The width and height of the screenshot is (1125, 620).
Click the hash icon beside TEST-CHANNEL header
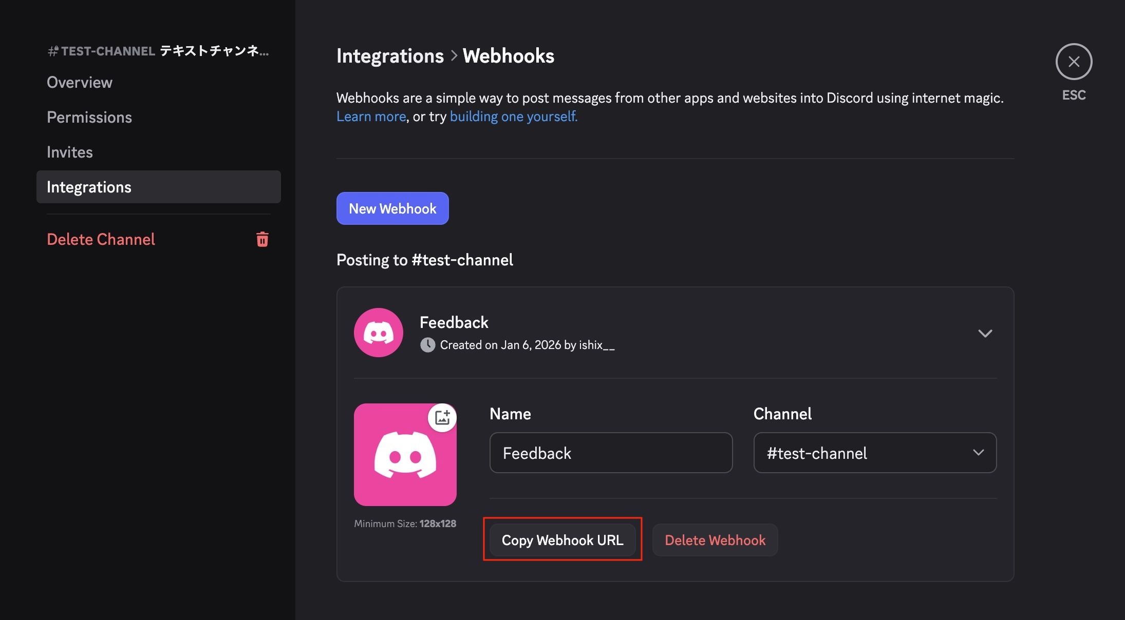point(52,51)
